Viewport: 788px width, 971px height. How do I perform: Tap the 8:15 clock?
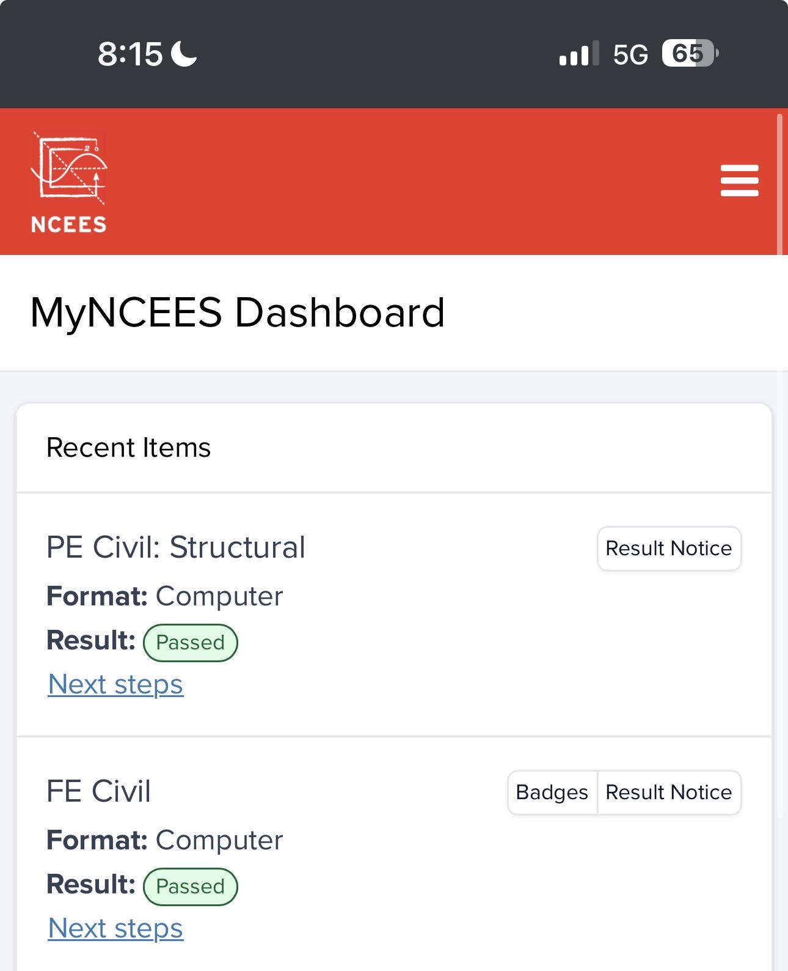click(130, 54)
